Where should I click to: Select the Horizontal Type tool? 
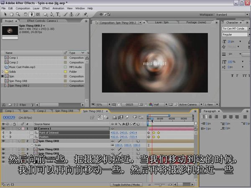[x=57, y=14]
